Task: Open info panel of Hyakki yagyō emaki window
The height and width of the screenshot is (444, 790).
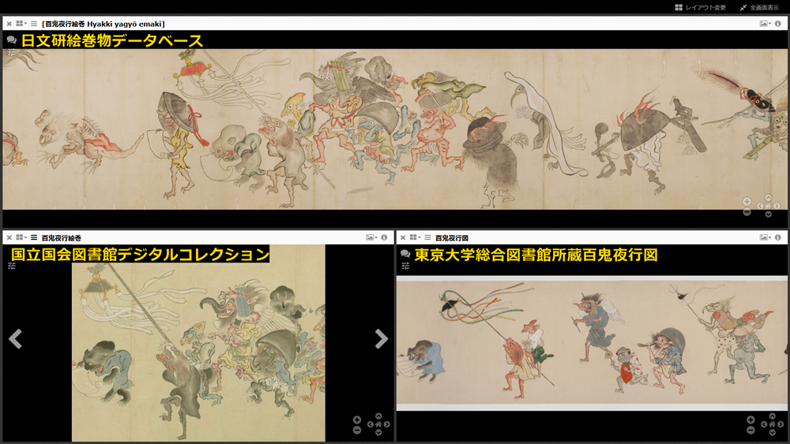Action: [778, 24]
